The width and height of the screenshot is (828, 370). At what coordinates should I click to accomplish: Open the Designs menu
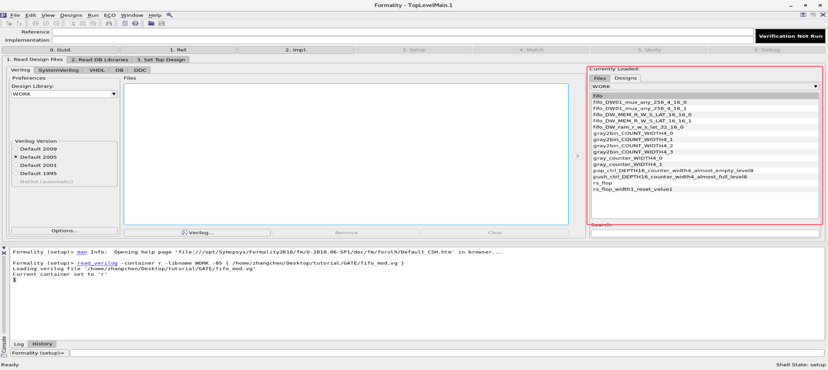[71, 15]
